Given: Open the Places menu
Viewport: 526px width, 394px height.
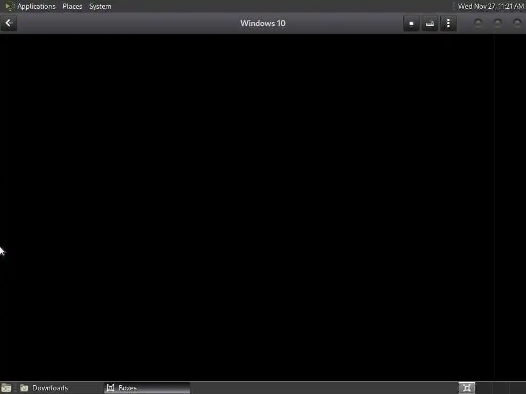Looking at the screenshot, I should [x=72, y=6].
